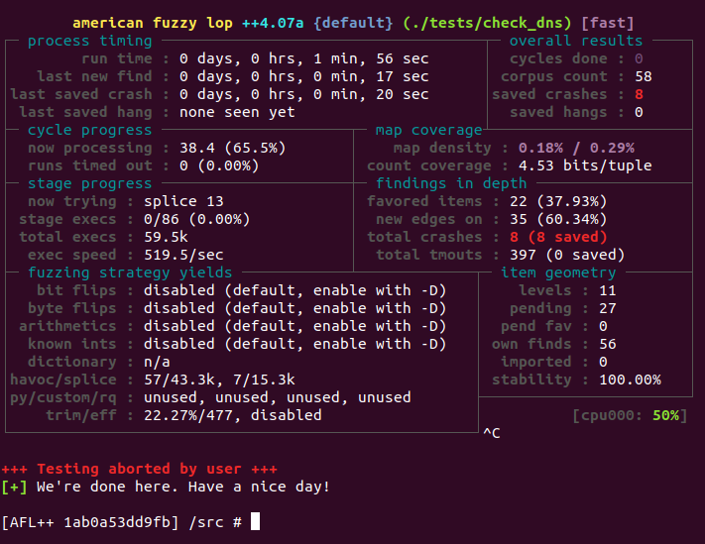
Task: Click the run time value '1 min, 56 sec'
Action: [x=371, y=58]
